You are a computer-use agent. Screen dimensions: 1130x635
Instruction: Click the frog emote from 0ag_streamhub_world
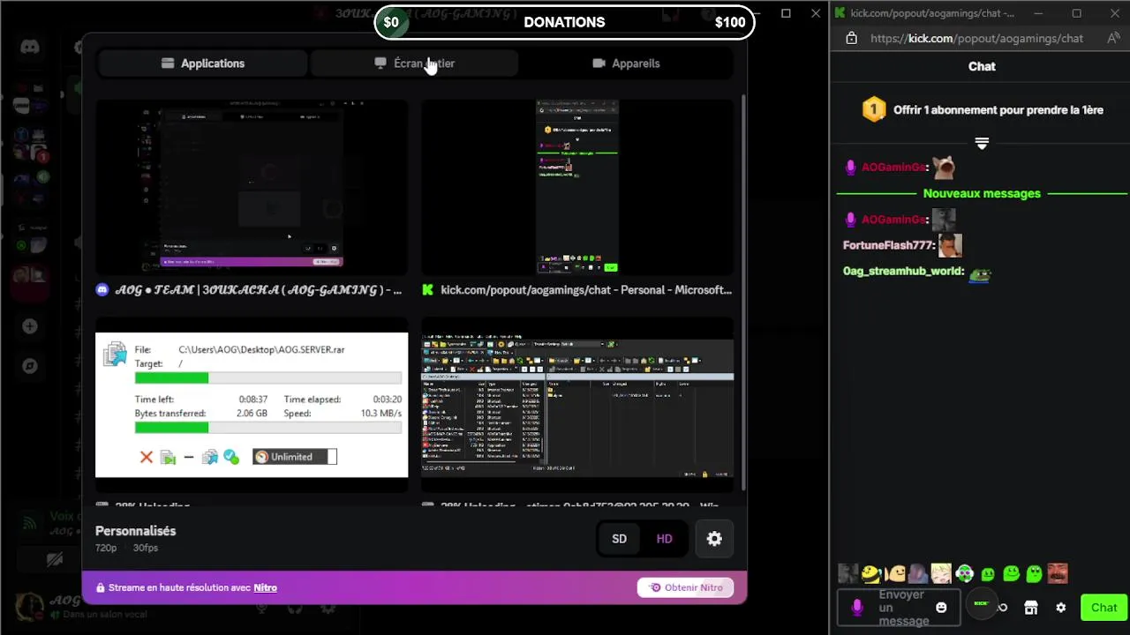[x=980, y=275]
